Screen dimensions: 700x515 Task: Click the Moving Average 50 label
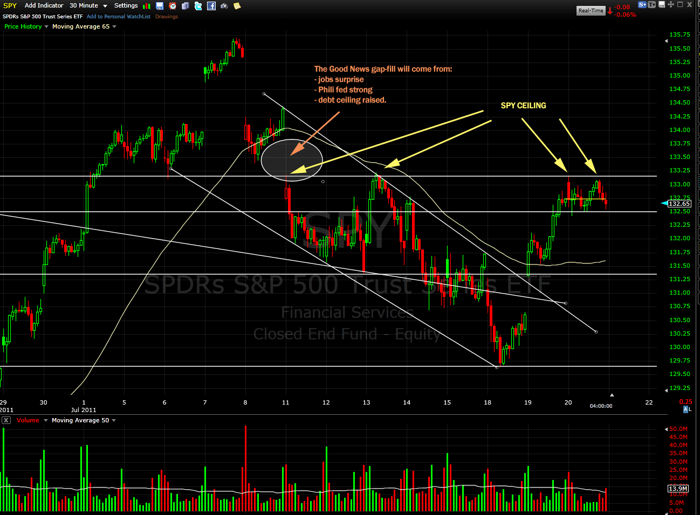click(80, 420)
